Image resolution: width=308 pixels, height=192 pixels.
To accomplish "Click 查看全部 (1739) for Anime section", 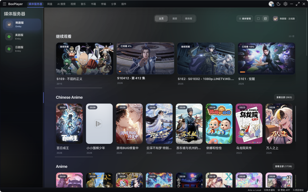I will coord(284,166).
